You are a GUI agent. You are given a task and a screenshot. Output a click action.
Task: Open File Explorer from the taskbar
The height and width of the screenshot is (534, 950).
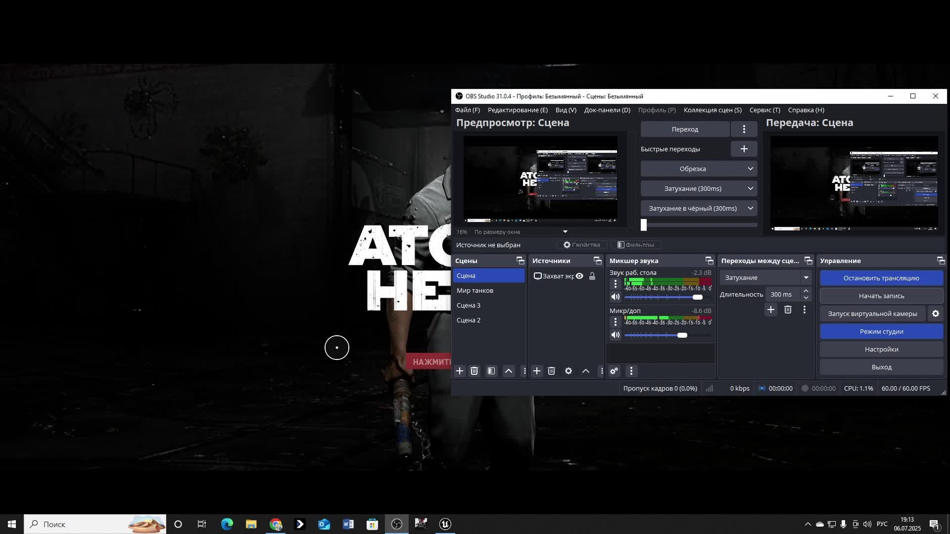pyautogui.click(x=251, y=524)
